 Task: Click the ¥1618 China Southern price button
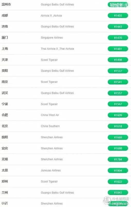[118, 126]
